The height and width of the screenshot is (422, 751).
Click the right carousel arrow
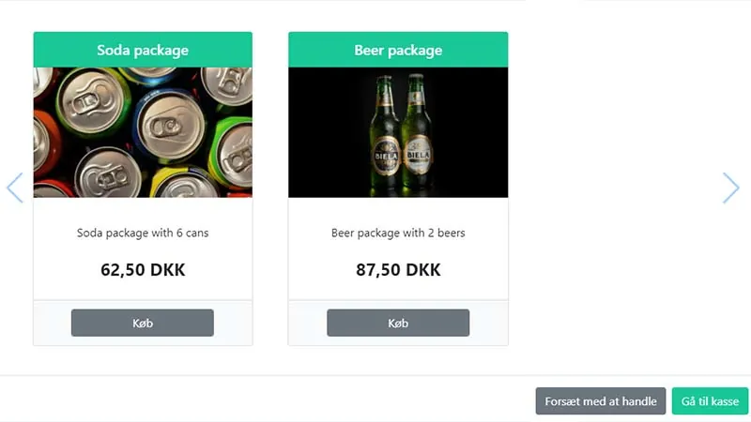point(731,188)
